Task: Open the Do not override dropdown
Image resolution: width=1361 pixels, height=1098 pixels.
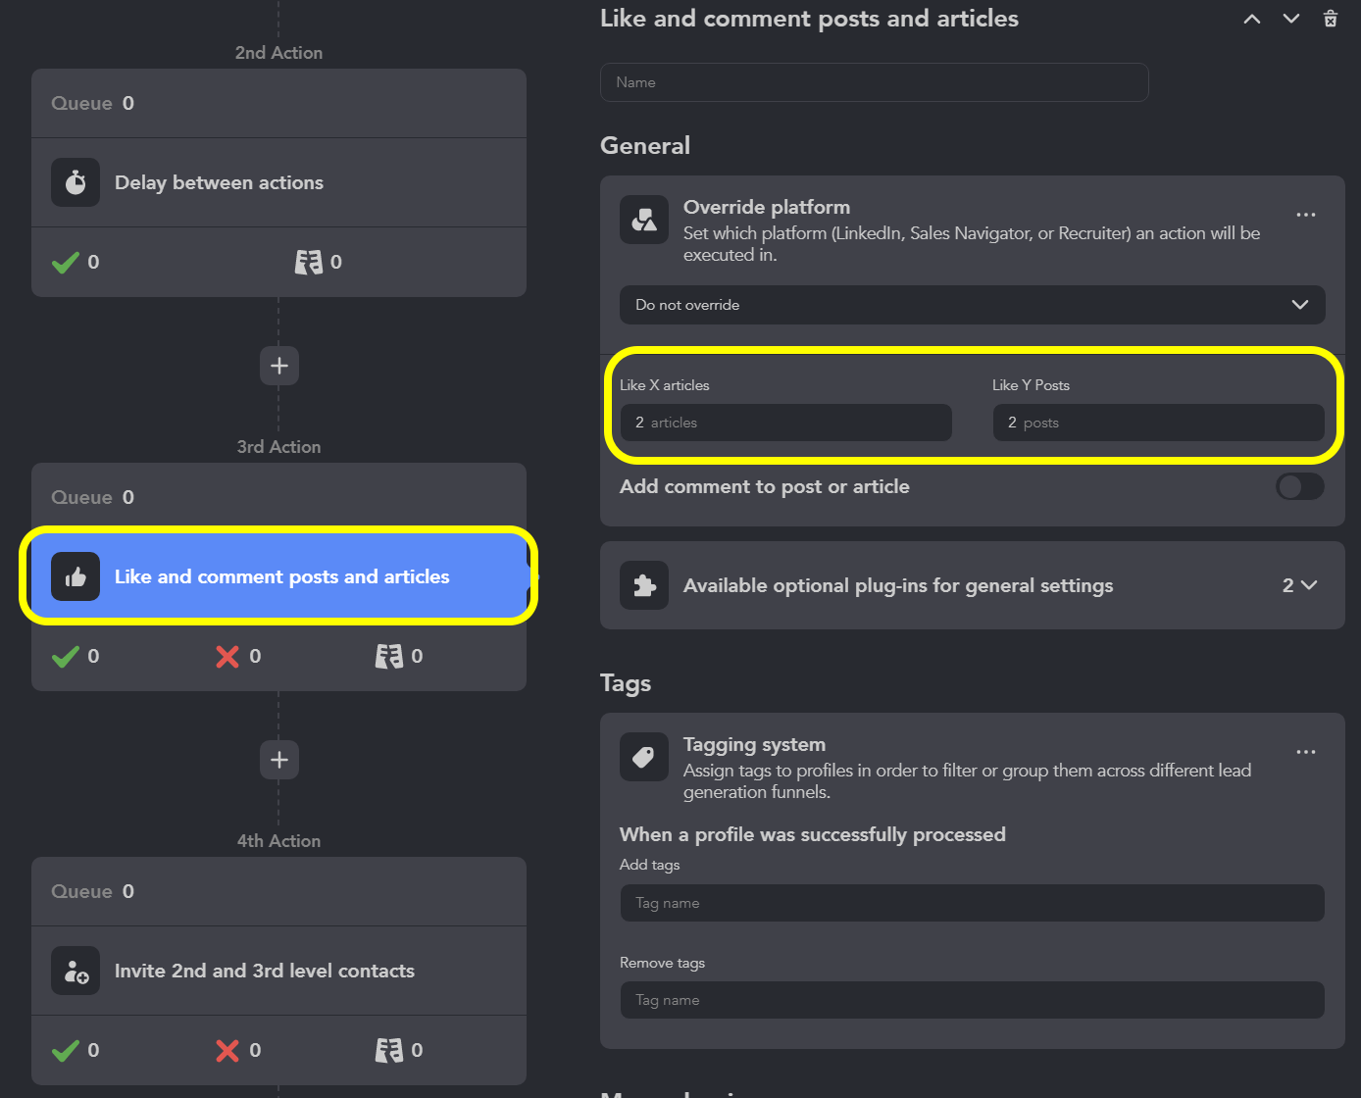Action: tap(973, 305)
